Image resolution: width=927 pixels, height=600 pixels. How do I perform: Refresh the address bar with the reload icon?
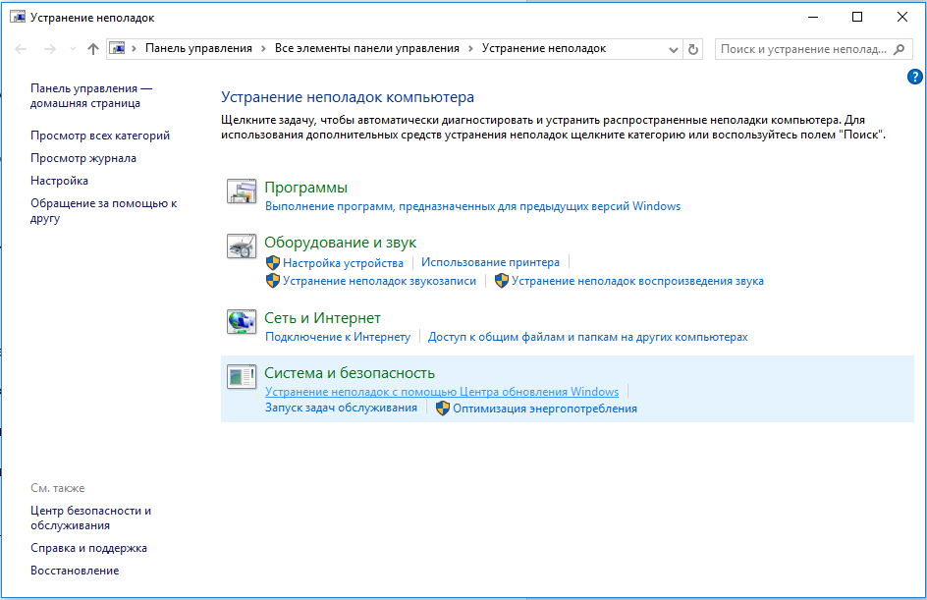[x=693, y=49]
